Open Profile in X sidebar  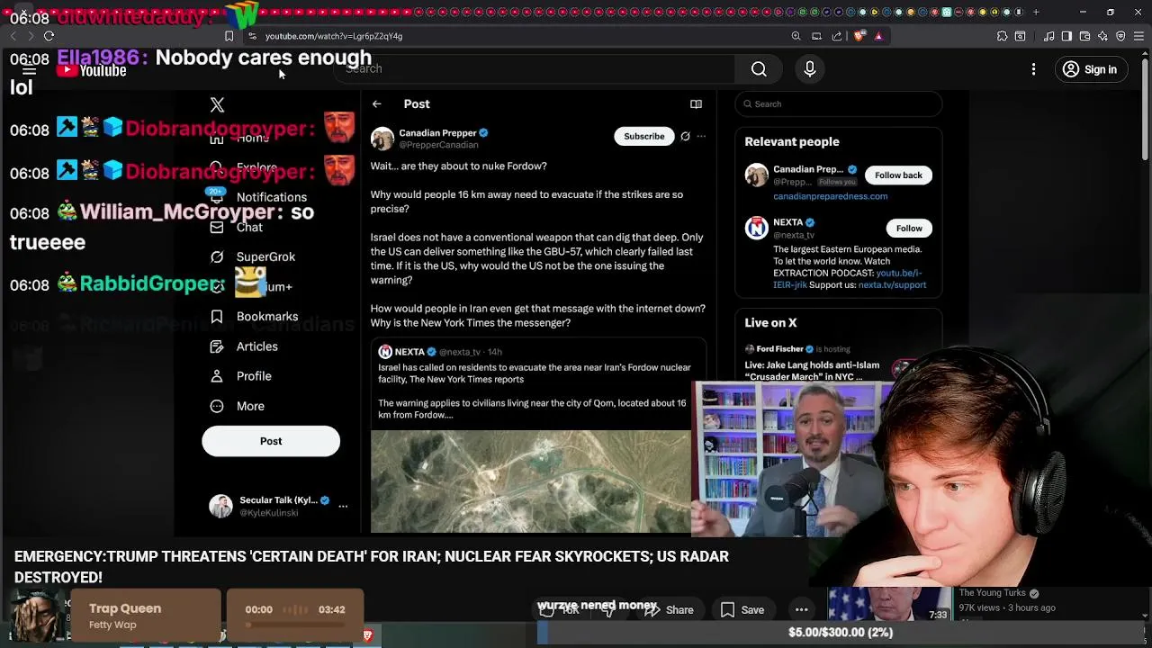(241, 376)
